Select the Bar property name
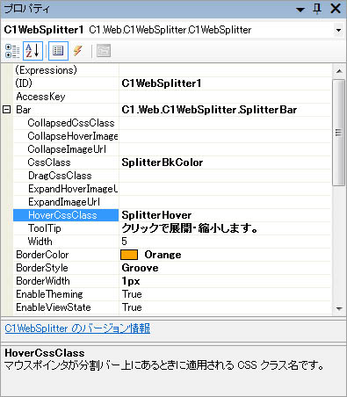Viewport: 347px width, 397px height. point(24,110)
